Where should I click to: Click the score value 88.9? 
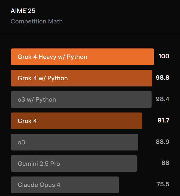[x=162, y=142]
